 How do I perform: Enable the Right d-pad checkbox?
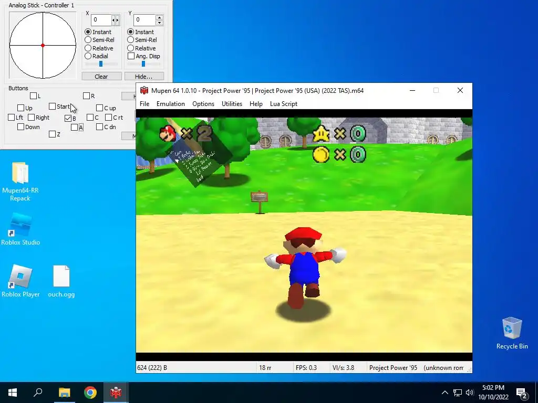point(31,118)
